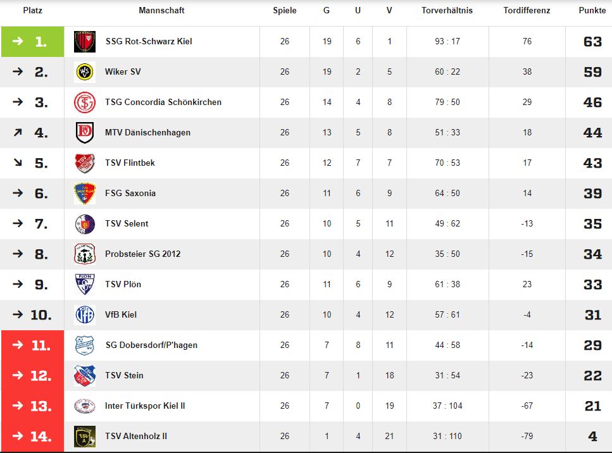Click the Wiker SV yellow-black crest
The image size is (612, 453).
[85, 72]
